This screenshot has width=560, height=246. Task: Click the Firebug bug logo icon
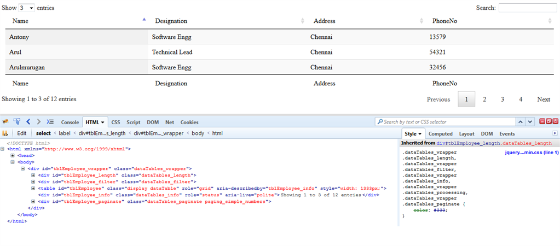tap(5, 122)
